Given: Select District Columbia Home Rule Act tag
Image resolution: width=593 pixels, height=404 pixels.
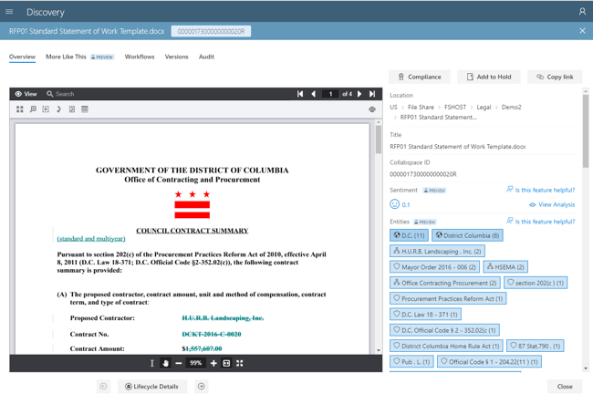Looking at the screenshot, I should (446, 346).
